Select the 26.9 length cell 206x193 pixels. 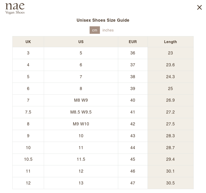point(170,100)
